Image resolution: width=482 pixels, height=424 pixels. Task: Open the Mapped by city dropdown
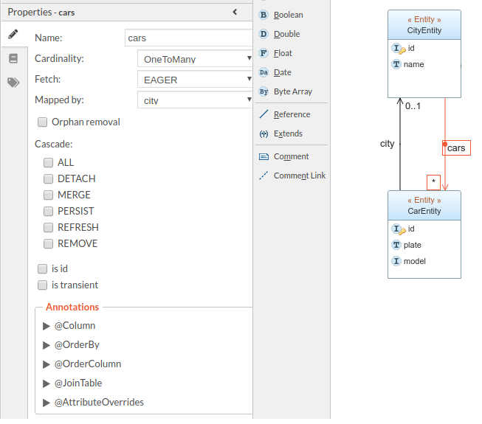click(195, 100)
